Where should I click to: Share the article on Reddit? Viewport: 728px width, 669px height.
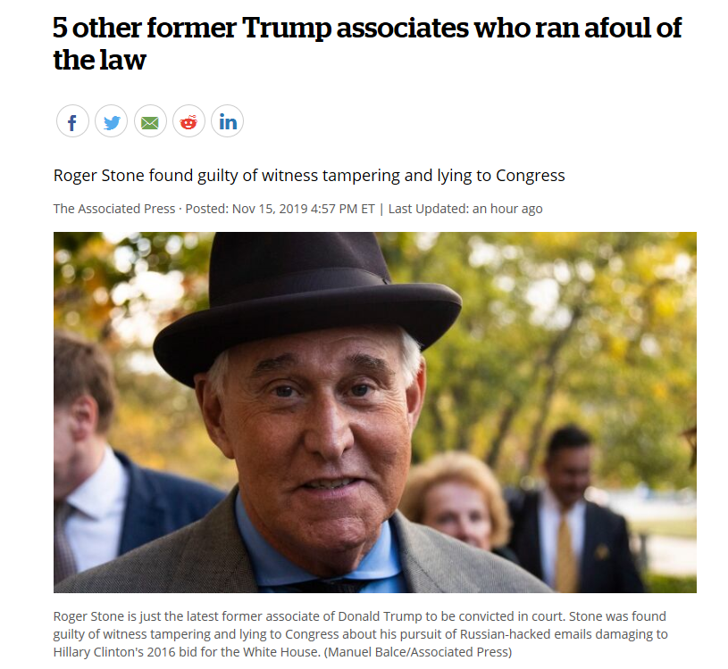188,121
